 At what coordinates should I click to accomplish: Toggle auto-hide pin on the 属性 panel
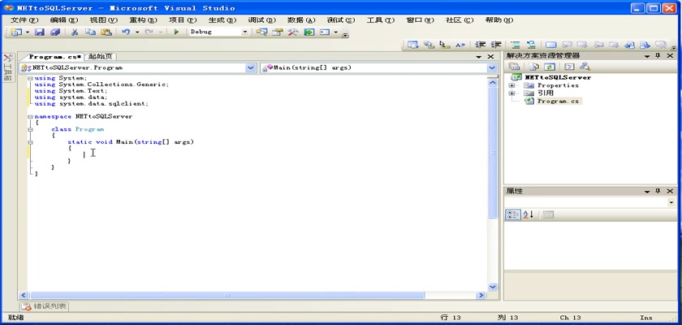658,192
